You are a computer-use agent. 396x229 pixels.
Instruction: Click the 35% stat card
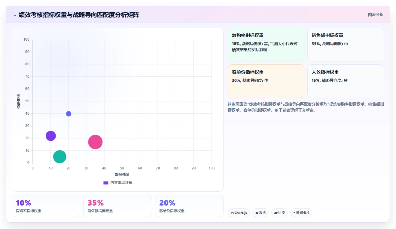tap(117, 206)
